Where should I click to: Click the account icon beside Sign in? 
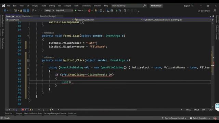coord(192,6)
